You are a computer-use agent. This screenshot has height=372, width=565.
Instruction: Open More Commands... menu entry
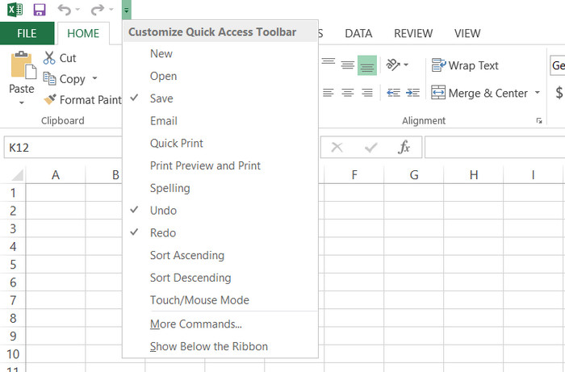(x=220, y=324)
